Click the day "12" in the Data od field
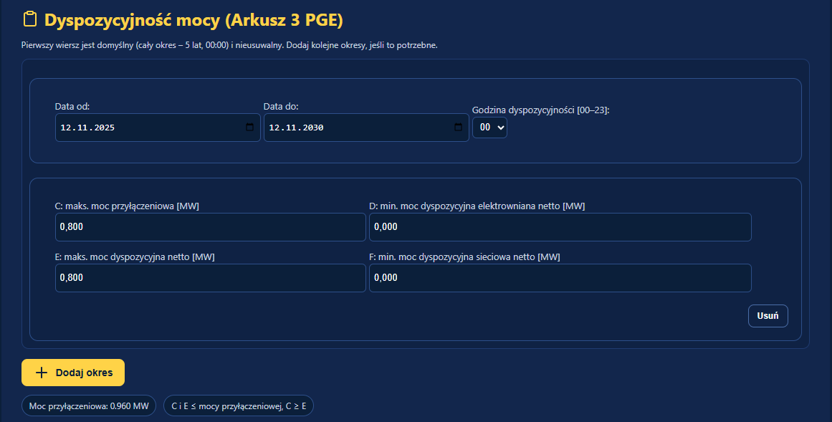This screenshot has width=832, height=422. (64, 128)
